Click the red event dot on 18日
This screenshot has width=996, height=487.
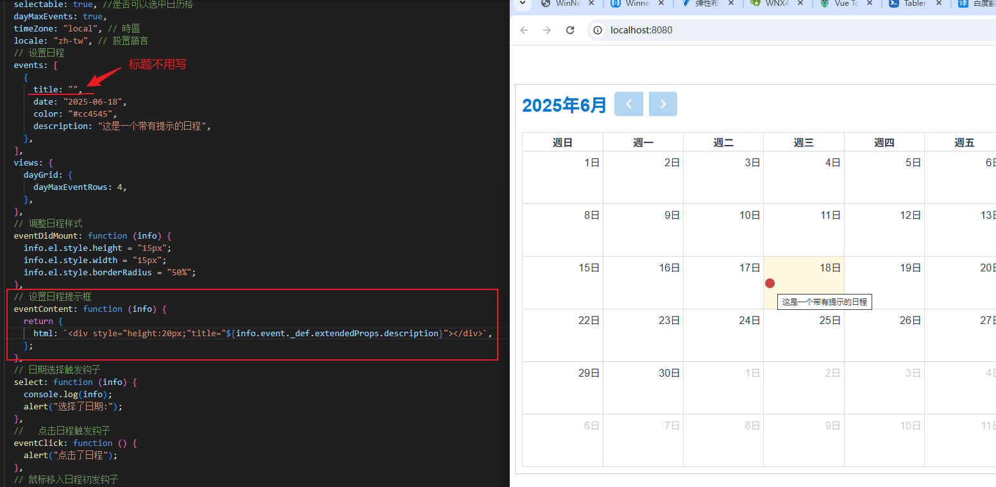coord(770,283)
